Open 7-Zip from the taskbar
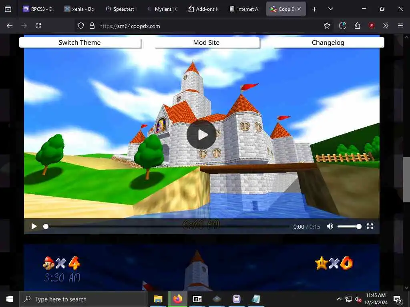410x307 pixels. tap(197, 299)
